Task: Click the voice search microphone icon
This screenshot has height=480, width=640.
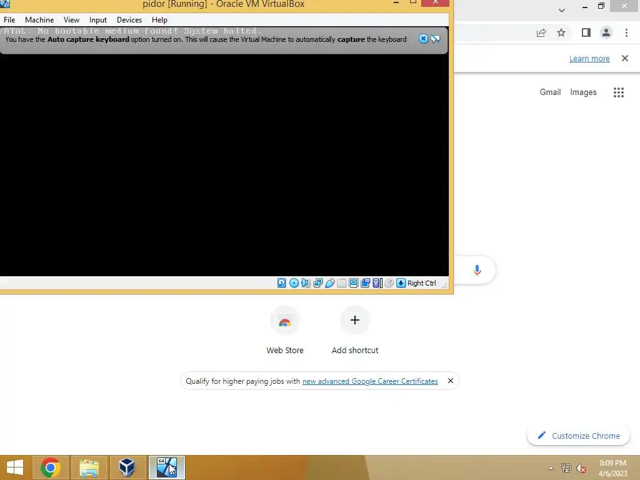Action: click(477, 270)
